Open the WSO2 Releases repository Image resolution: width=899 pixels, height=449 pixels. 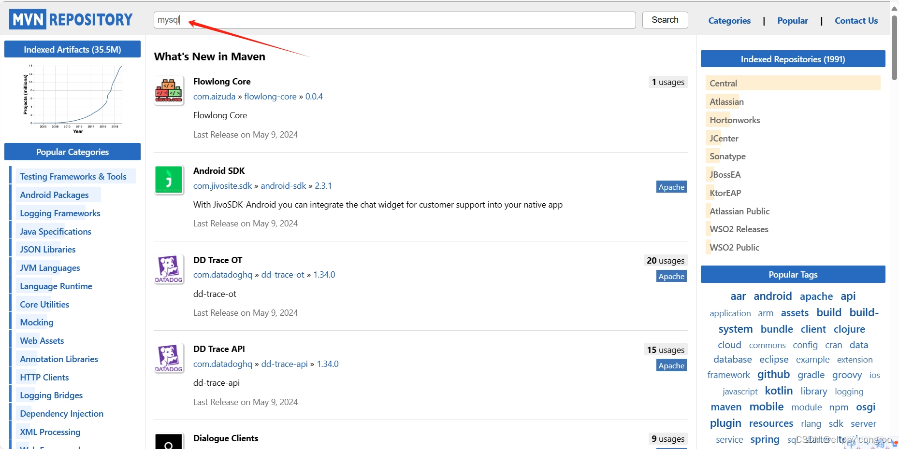[x=739, y=229]
